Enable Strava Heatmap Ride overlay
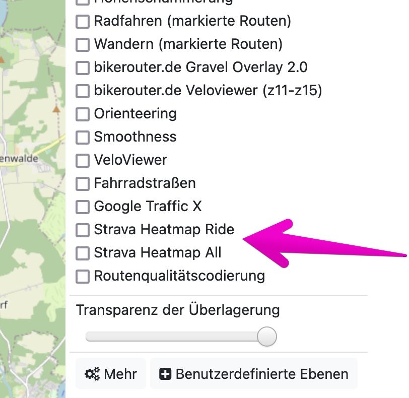Viewport: 409px width, 398px height. coord(82,230)
